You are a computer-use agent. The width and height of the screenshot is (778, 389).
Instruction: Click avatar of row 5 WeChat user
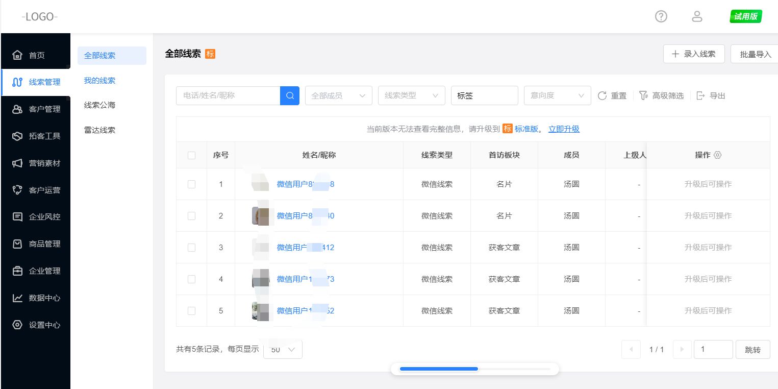tap(260, 311)
